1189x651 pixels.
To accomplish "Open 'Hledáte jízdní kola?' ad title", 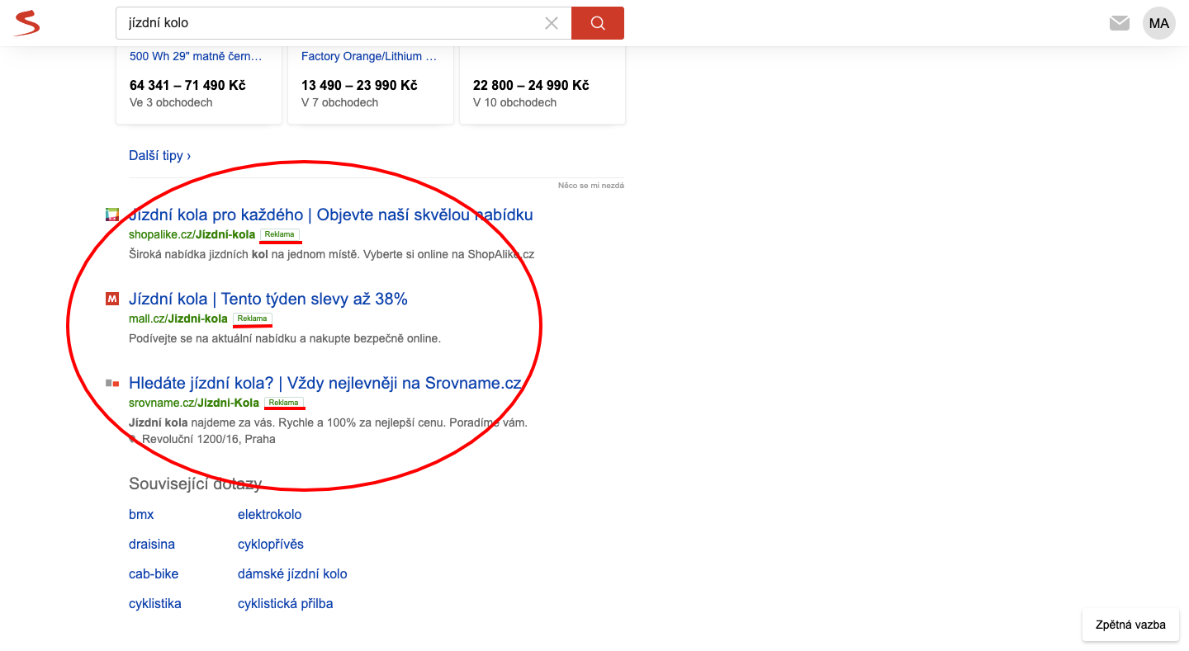I will coord(325,383).
